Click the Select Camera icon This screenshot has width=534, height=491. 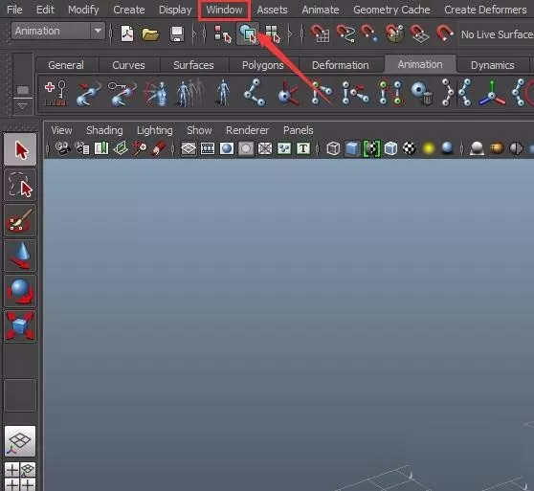(x=63, y=148)
